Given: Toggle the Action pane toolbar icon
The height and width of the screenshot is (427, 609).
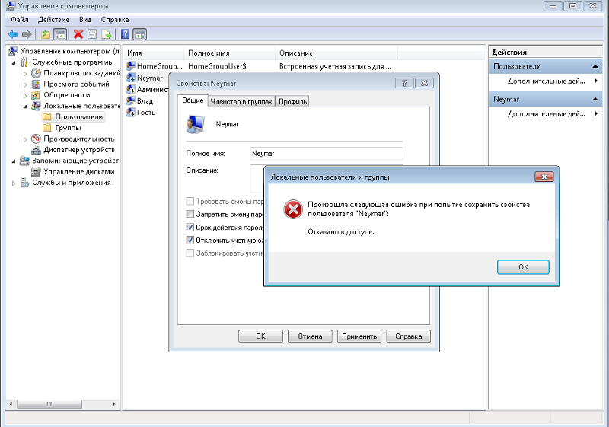Looking at the screenshot, I should (x=140, y=34).
